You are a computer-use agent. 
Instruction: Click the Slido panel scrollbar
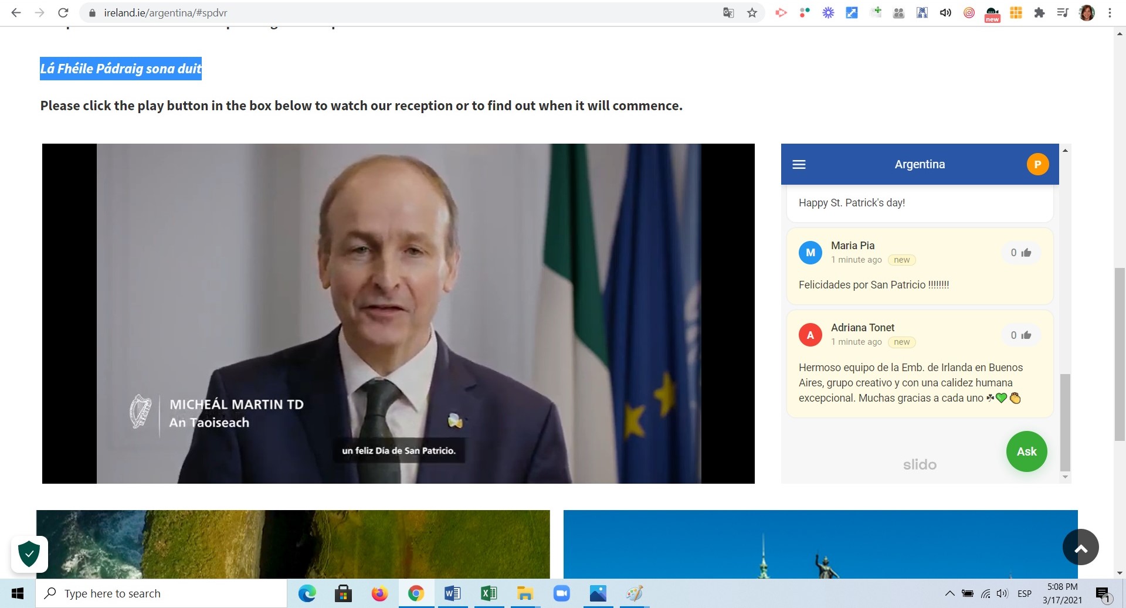tap(1065, 422)
